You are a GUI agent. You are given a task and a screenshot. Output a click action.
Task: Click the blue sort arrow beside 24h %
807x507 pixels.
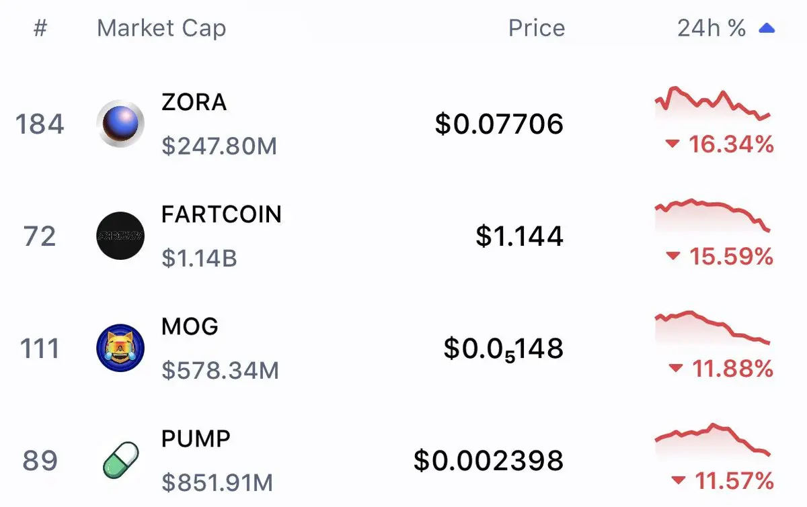point(767,28)
